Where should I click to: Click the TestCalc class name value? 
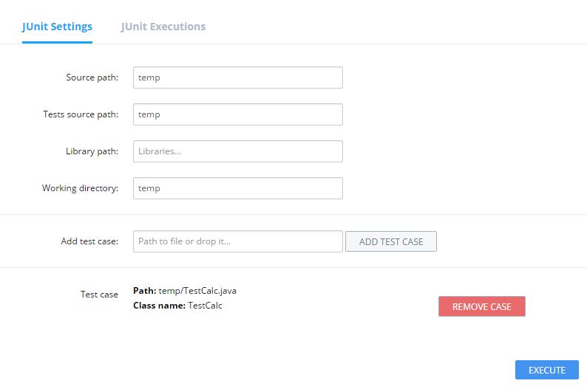[205, 306]
